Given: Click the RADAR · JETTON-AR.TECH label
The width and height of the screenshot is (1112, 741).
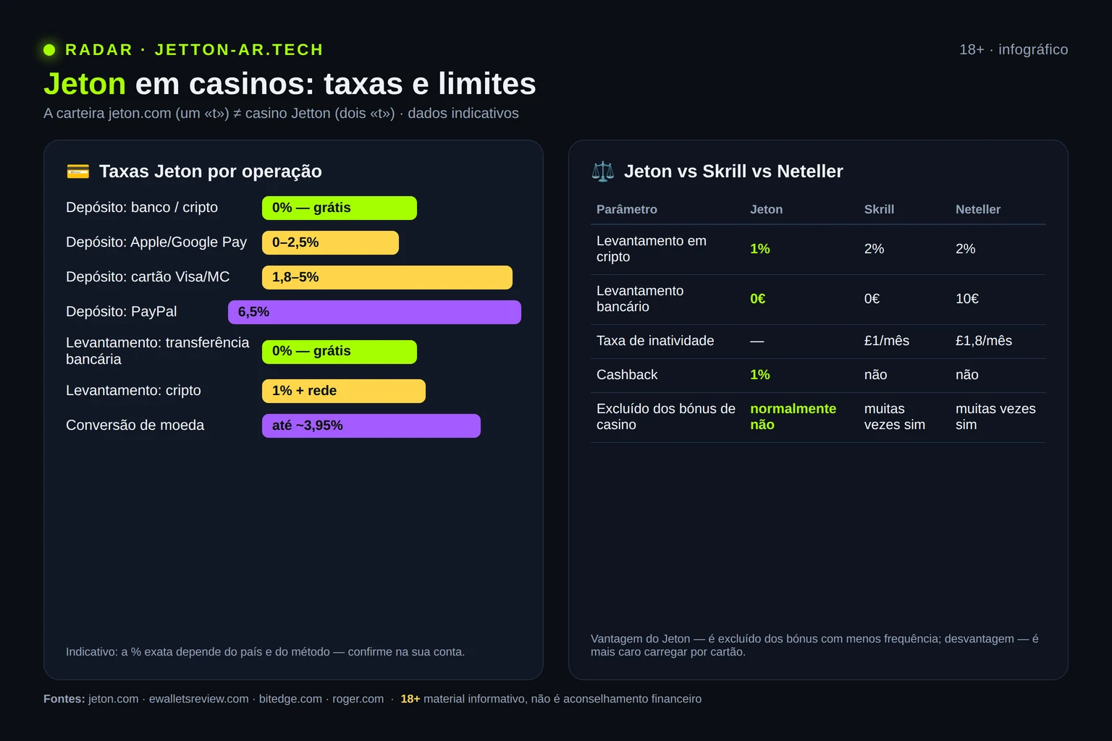Looking at the screenshot, I should pyautogui.click(x=194, y=50).
